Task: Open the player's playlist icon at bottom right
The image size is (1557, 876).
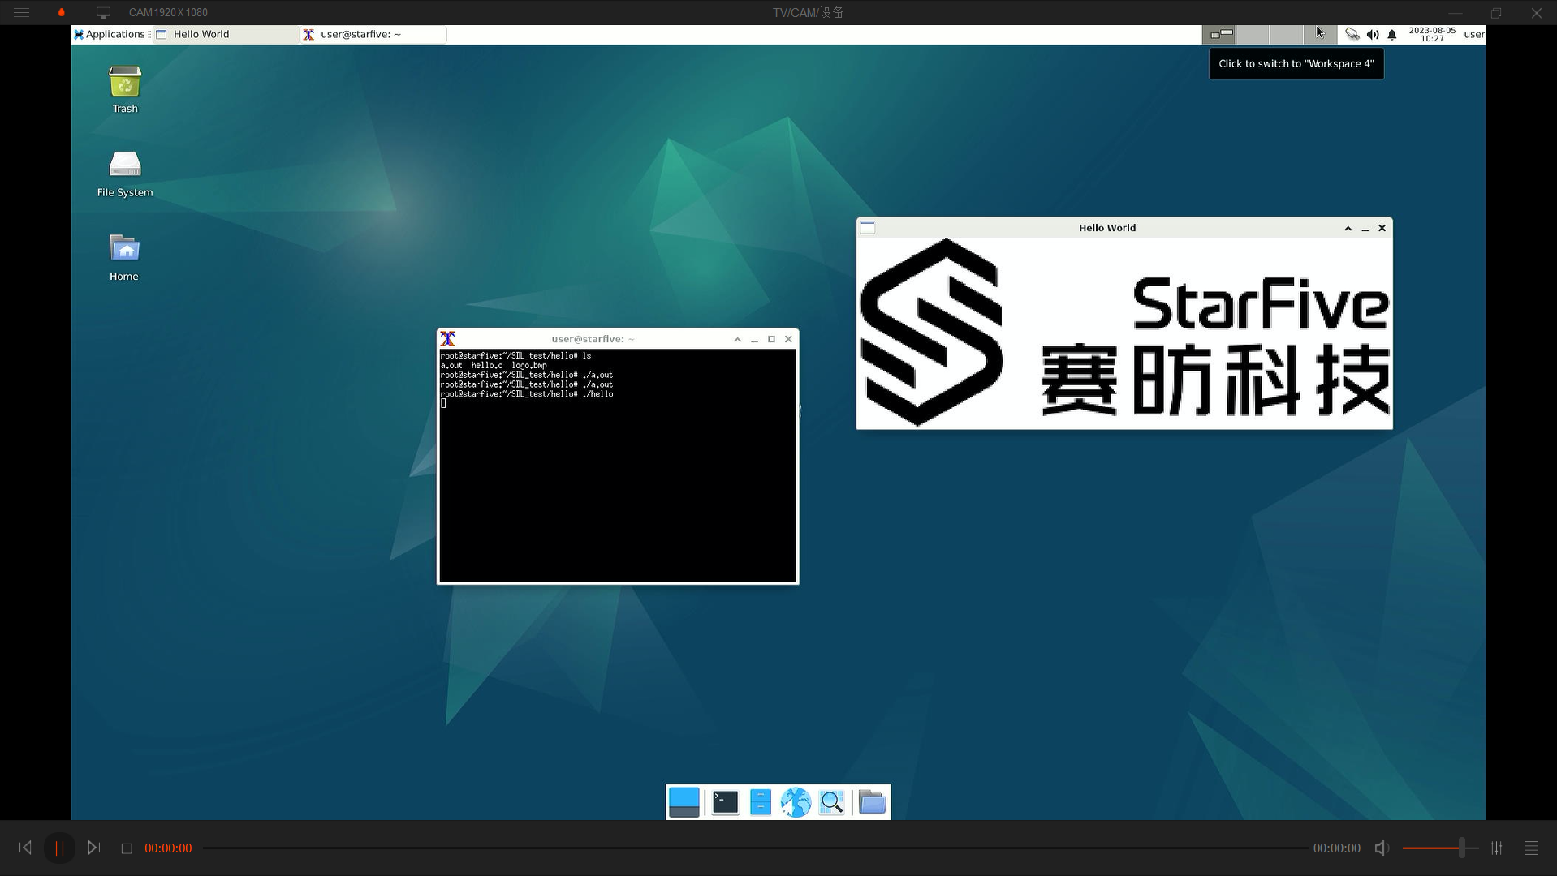Action: pyautogui.click(x=1531, y=848)
